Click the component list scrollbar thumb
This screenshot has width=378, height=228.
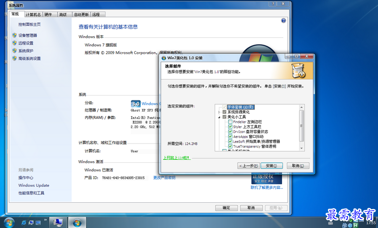pos(301,126)
